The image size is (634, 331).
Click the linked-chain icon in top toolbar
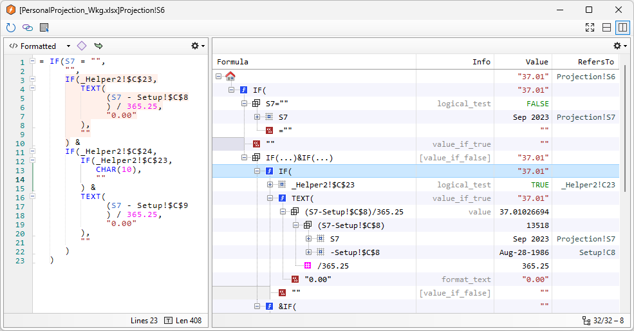pyautogui.click(x=27, y=28)
